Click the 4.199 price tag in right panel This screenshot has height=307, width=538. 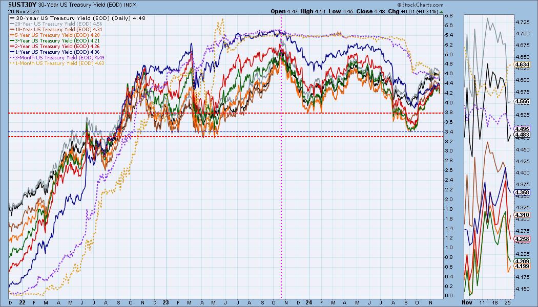click(523, 266)
